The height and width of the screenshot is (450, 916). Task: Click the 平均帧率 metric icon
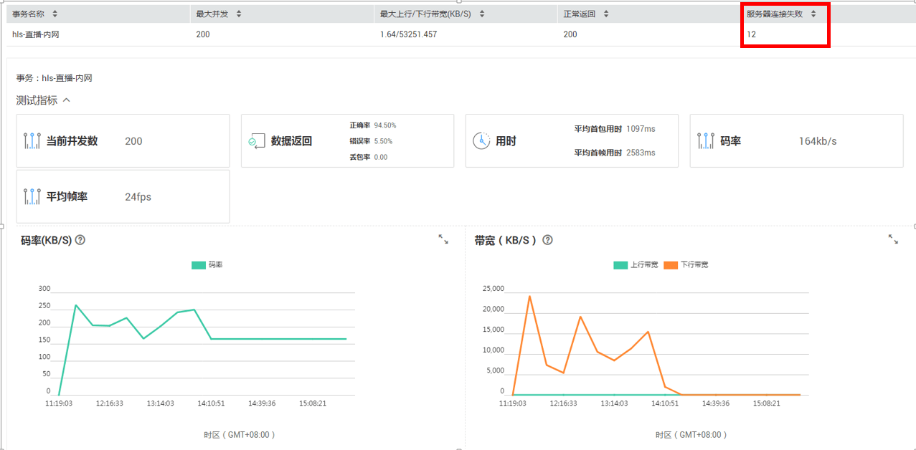click(32, 196)
